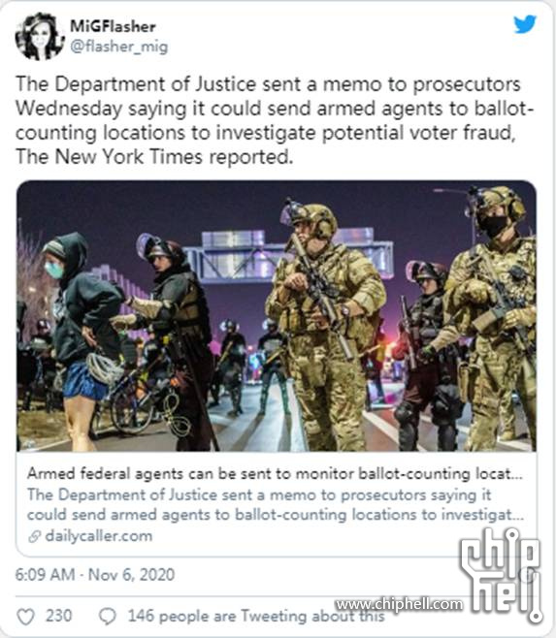The width and height of the screenshot is (556, 638).
Task: Open the dailycaller.com source link
Action: click(x=99, y=536)
